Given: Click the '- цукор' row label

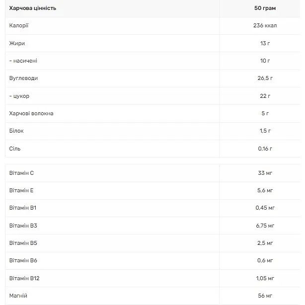Looking at the screenshot, I should (x=19, y=96).
